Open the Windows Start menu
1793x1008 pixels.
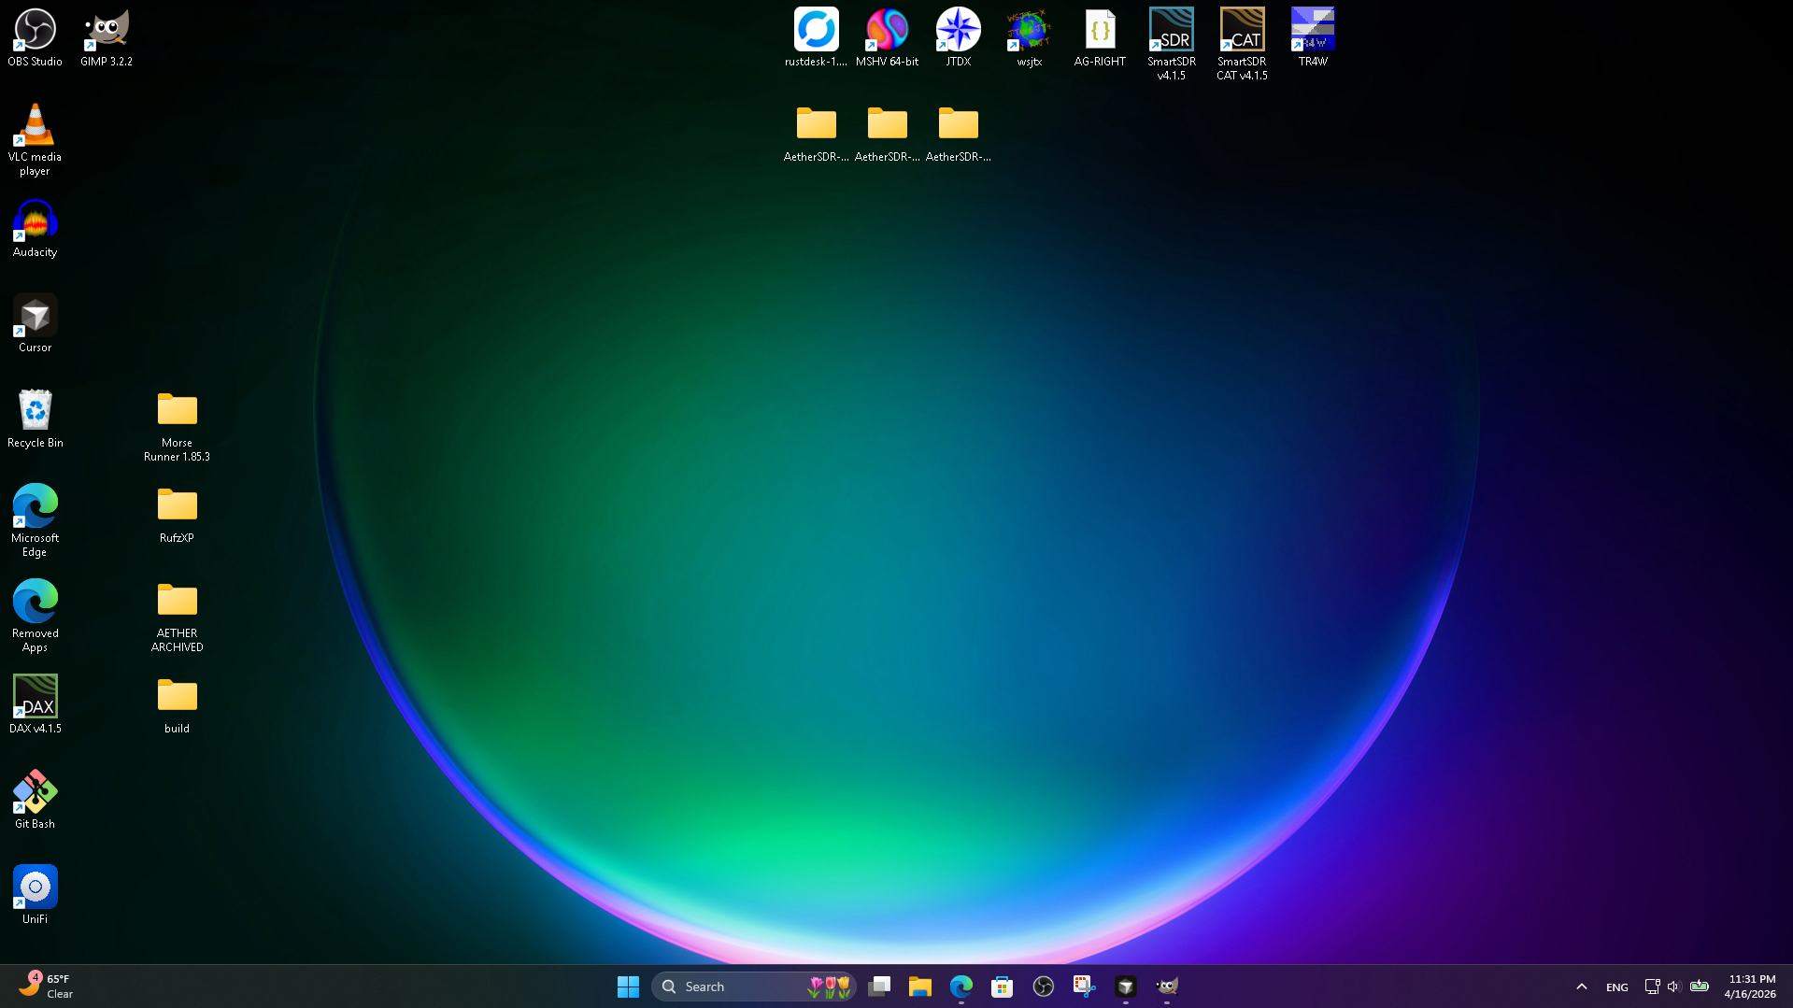(x=628, y=987)
